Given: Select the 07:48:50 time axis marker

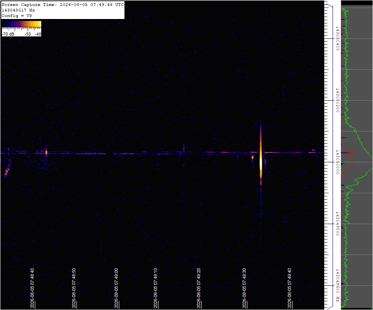Looking at the screenshot, I should [74, 288].
